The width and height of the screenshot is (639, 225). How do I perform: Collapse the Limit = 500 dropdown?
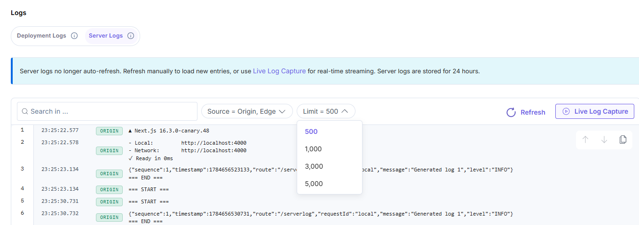pyautogui.click(x=326, y=111)
